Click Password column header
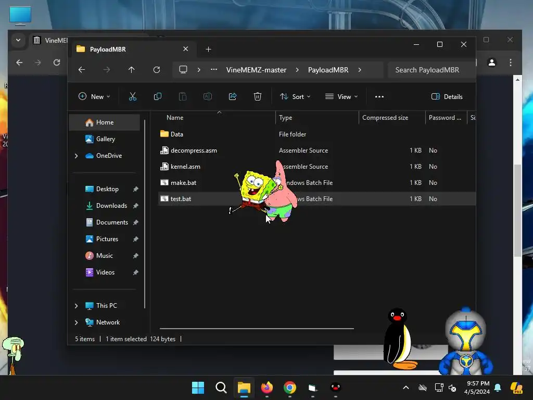 445,118
